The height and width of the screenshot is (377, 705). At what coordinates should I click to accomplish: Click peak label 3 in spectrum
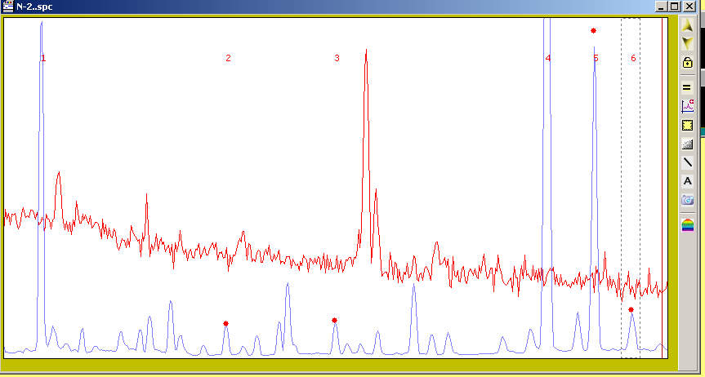[337, 58]
